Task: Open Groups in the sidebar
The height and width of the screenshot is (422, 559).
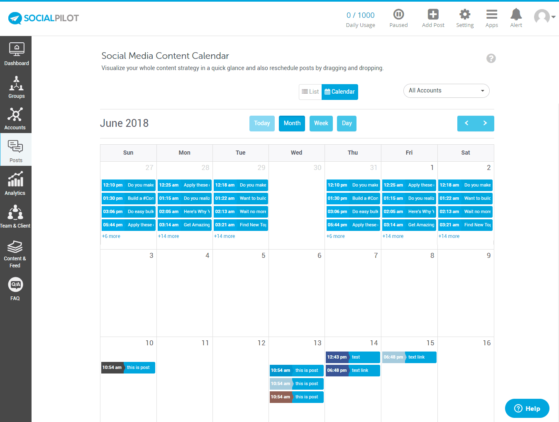Action: [x=16, y=87]
